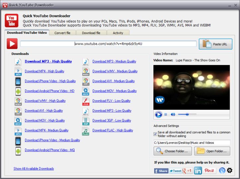Open settings with the gear icon
This screenshot has width=240, height=179.
[x=229, y=170]
